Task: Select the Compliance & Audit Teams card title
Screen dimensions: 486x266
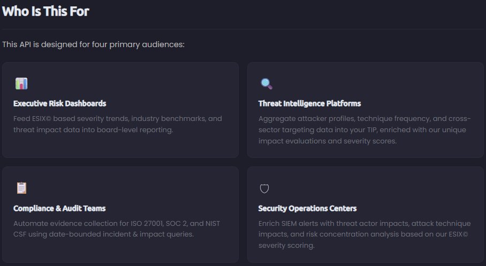Action: pos(59,208)
